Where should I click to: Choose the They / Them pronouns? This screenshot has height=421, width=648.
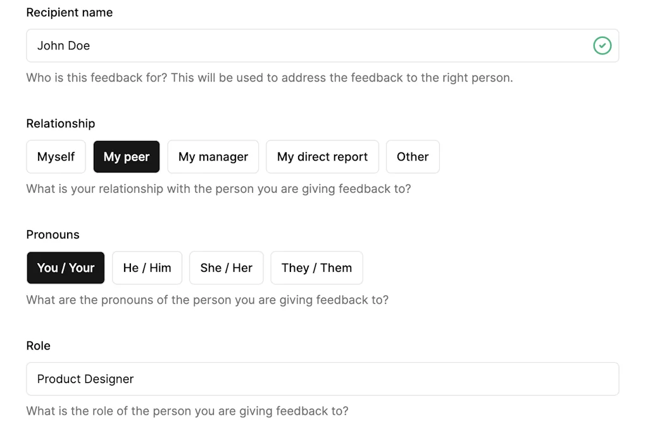point(316,267)
